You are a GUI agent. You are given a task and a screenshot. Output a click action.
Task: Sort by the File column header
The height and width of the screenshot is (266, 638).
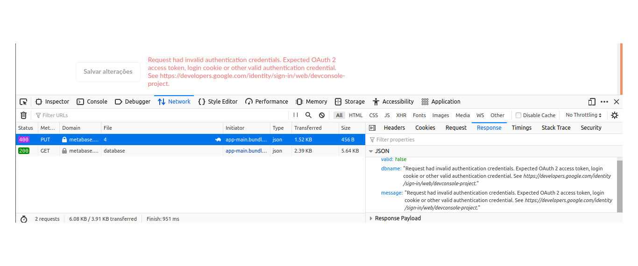pos(162,128)
